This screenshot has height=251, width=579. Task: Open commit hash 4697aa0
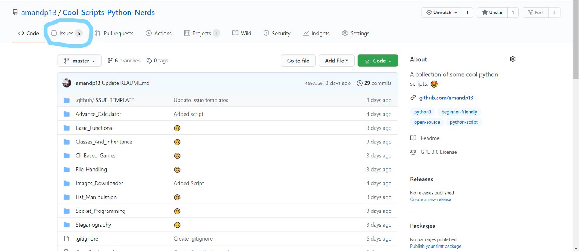pos(313,83)
